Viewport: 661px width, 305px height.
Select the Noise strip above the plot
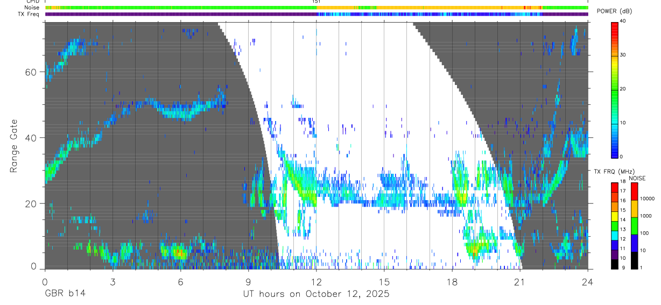click(x=317, y=8)
